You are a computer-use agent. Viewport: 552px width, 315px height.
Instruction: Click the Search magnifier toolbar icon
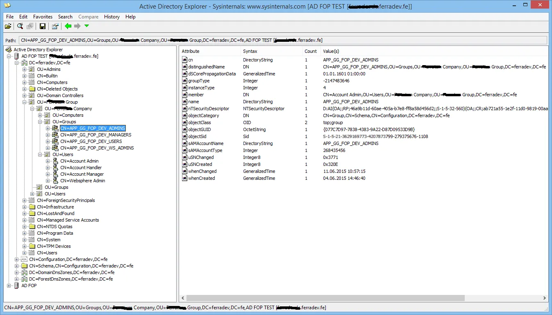point(20,26)
